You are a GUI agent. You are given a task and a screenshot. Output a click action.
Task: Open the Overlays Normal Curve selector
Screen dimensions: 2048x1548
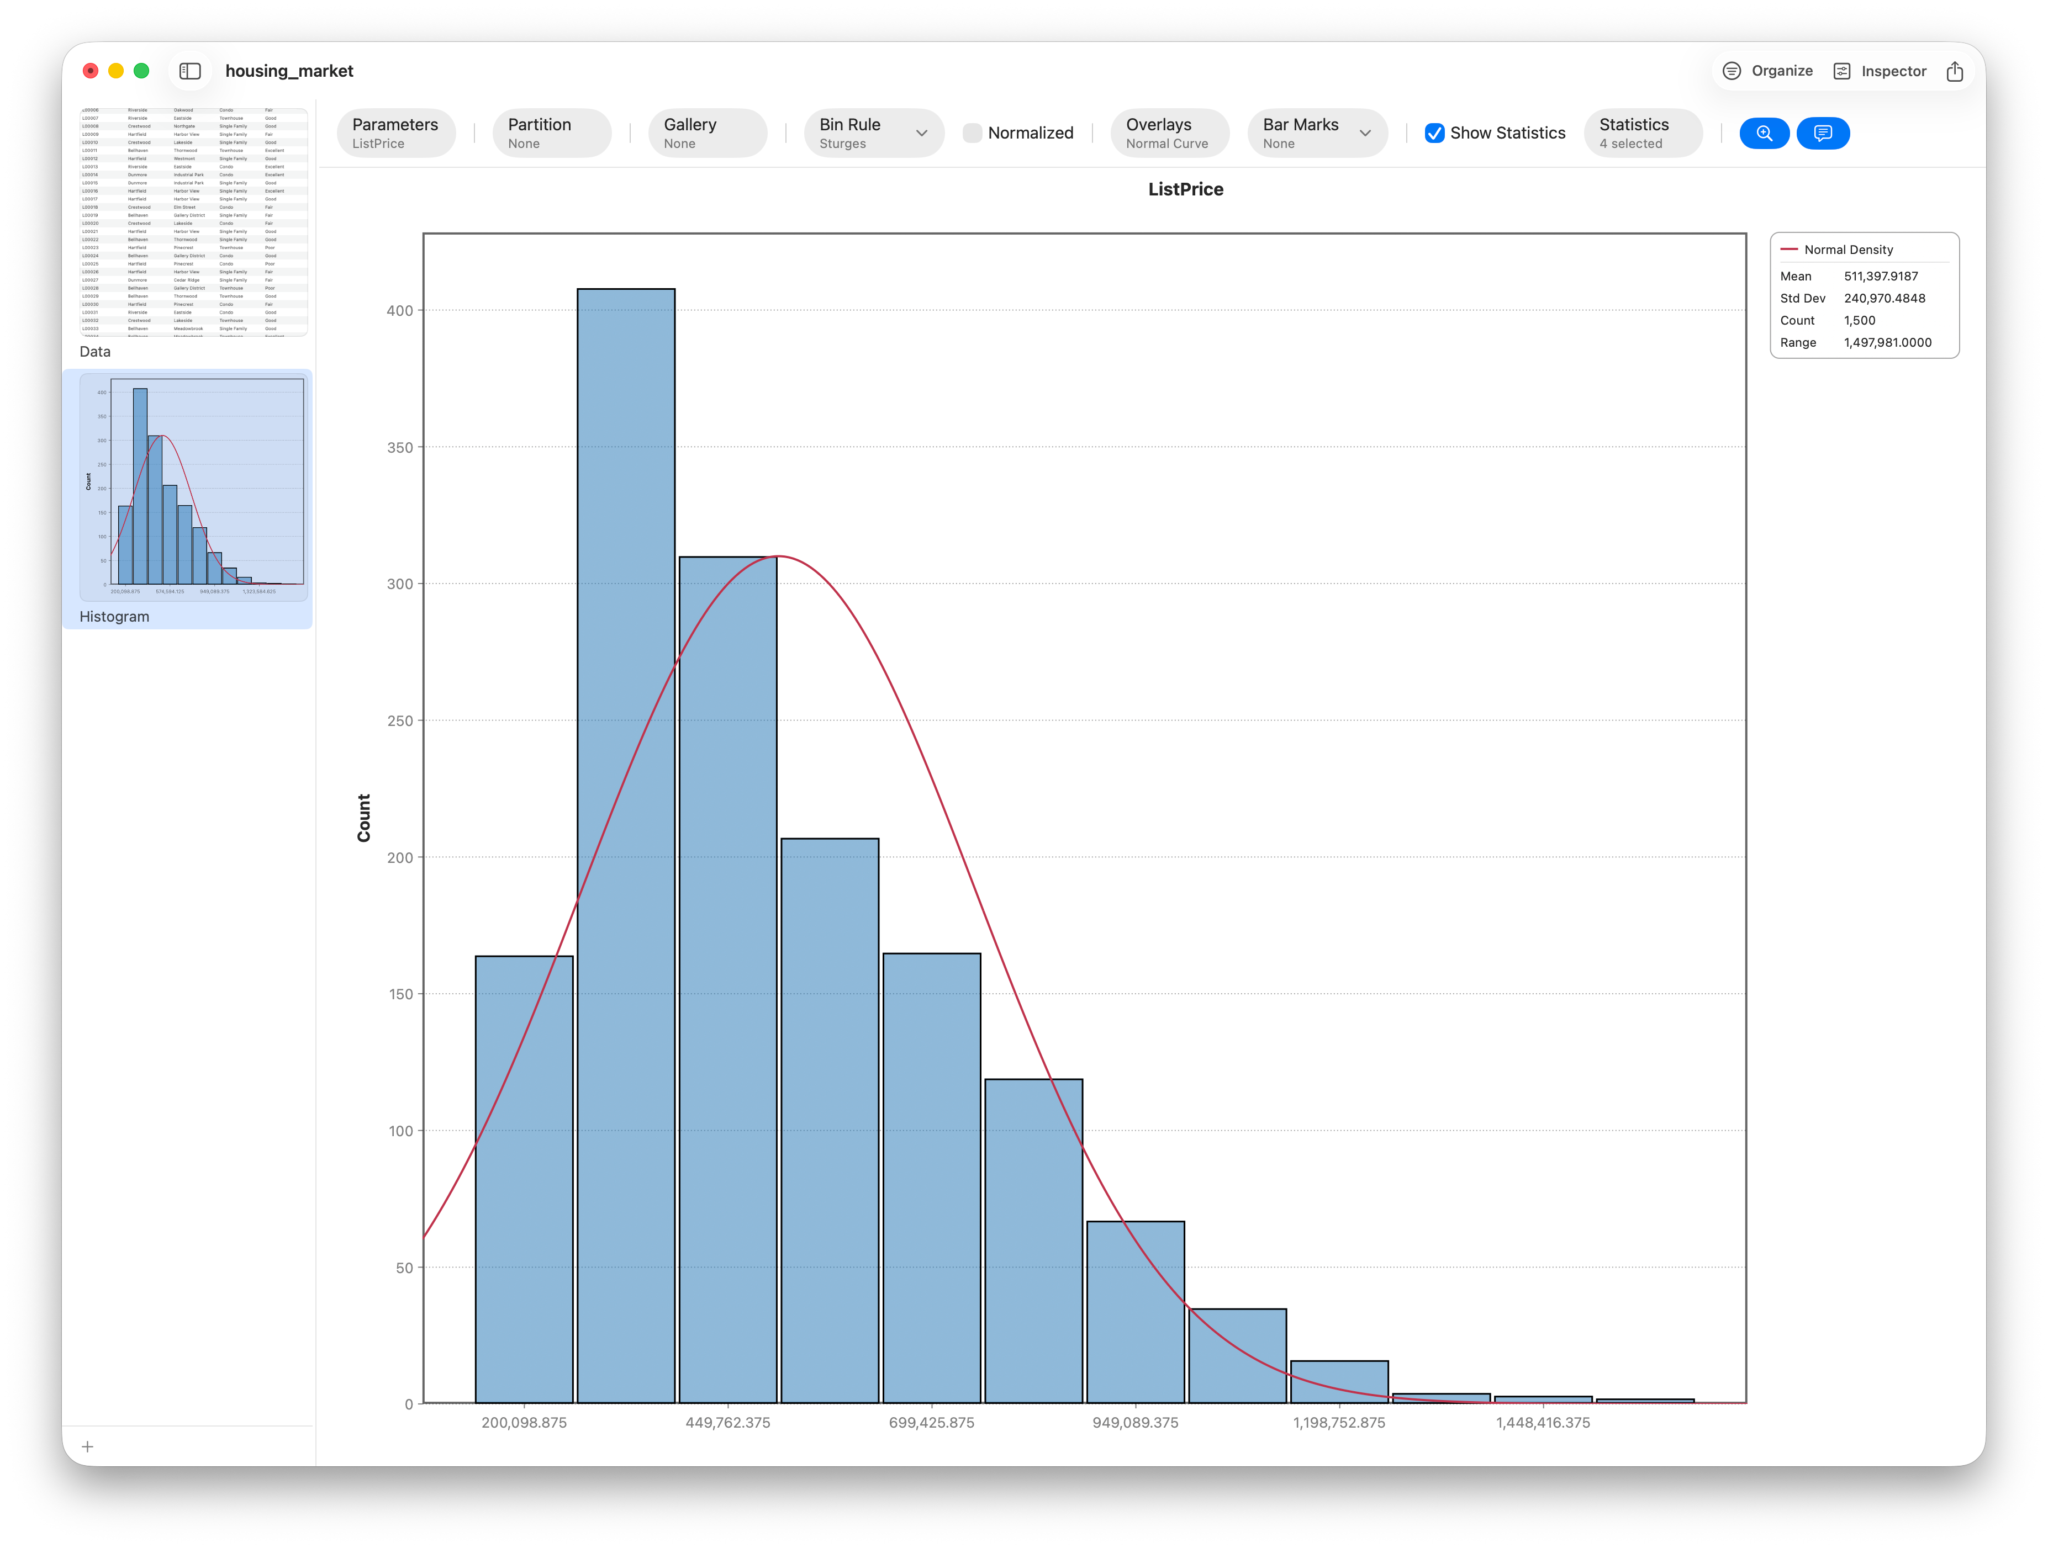(1169, 133)
